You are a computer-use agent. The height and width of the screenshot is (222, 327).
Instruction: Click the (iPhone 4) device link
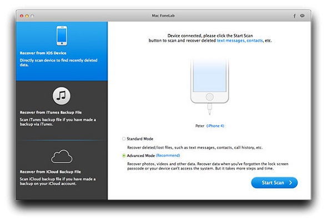[x=215, y=126]
